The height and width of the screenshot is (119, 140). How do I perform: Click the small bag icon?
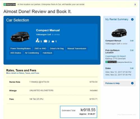tap(53, 41)
